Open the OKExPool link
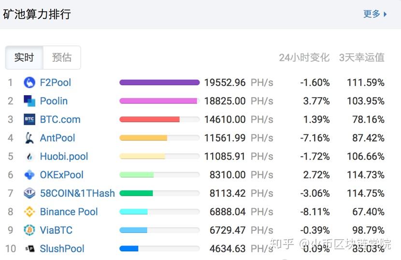Screen dimensions: 401x260 click(x=62, y=175)
